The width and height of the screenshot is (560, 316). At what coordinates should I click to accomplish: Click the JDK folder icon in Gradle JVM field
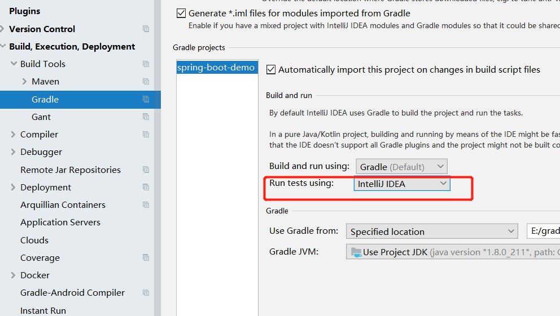coord(356,252)
